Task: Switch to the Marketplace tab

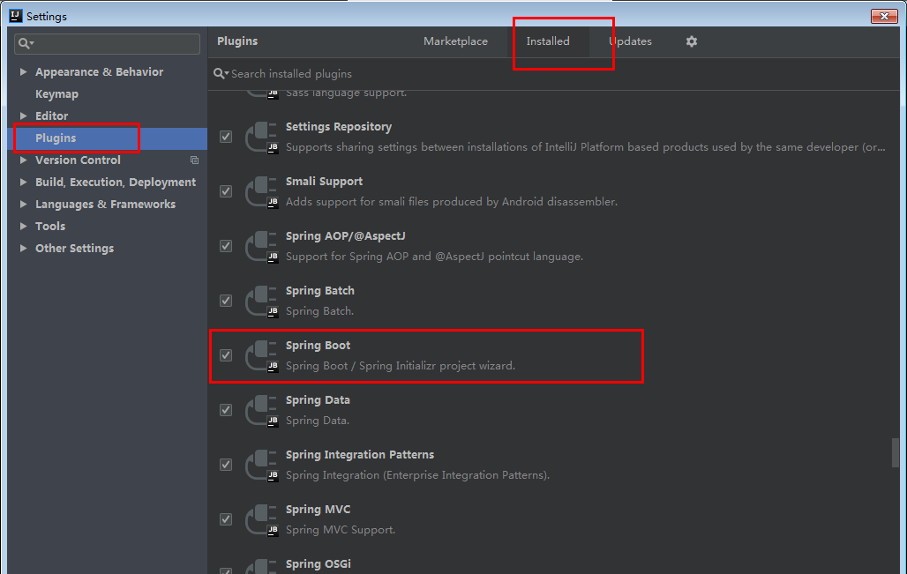Action: point(455,41)
